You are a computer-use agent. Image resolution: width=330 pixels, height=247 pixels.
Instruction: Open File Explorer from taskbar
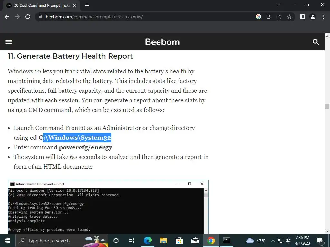point(163,241)
